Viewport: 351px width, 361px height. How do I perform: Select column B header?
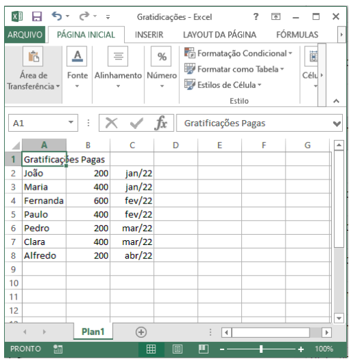tap(88, 145)
